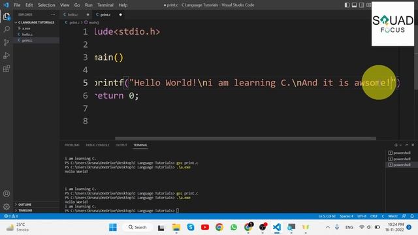The width and height of the screenshot is (418, 235).
Task: Open the Run and Debug view
Action: 7,55
